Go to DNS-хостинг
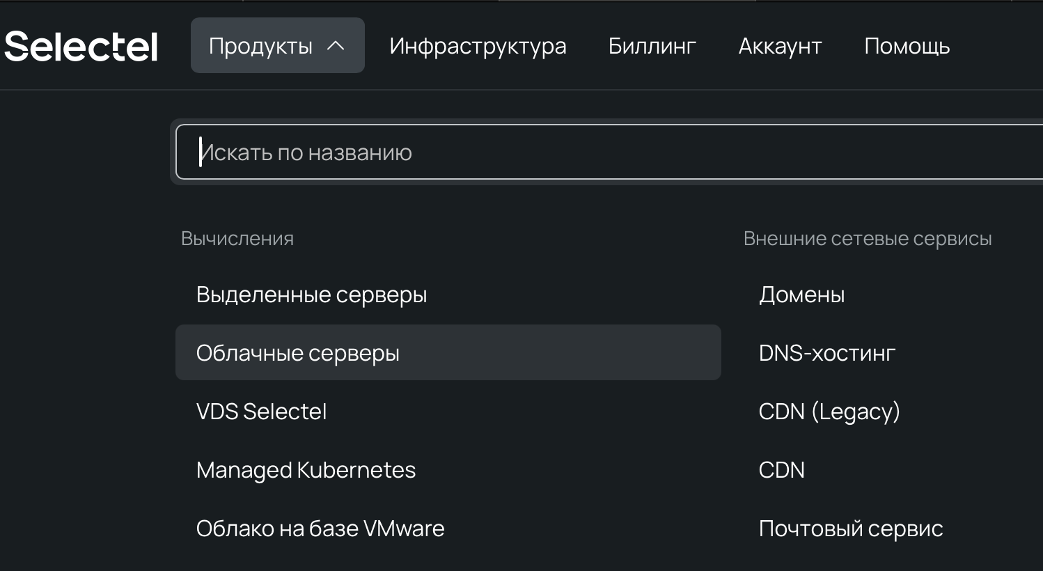 pos(827,353)
